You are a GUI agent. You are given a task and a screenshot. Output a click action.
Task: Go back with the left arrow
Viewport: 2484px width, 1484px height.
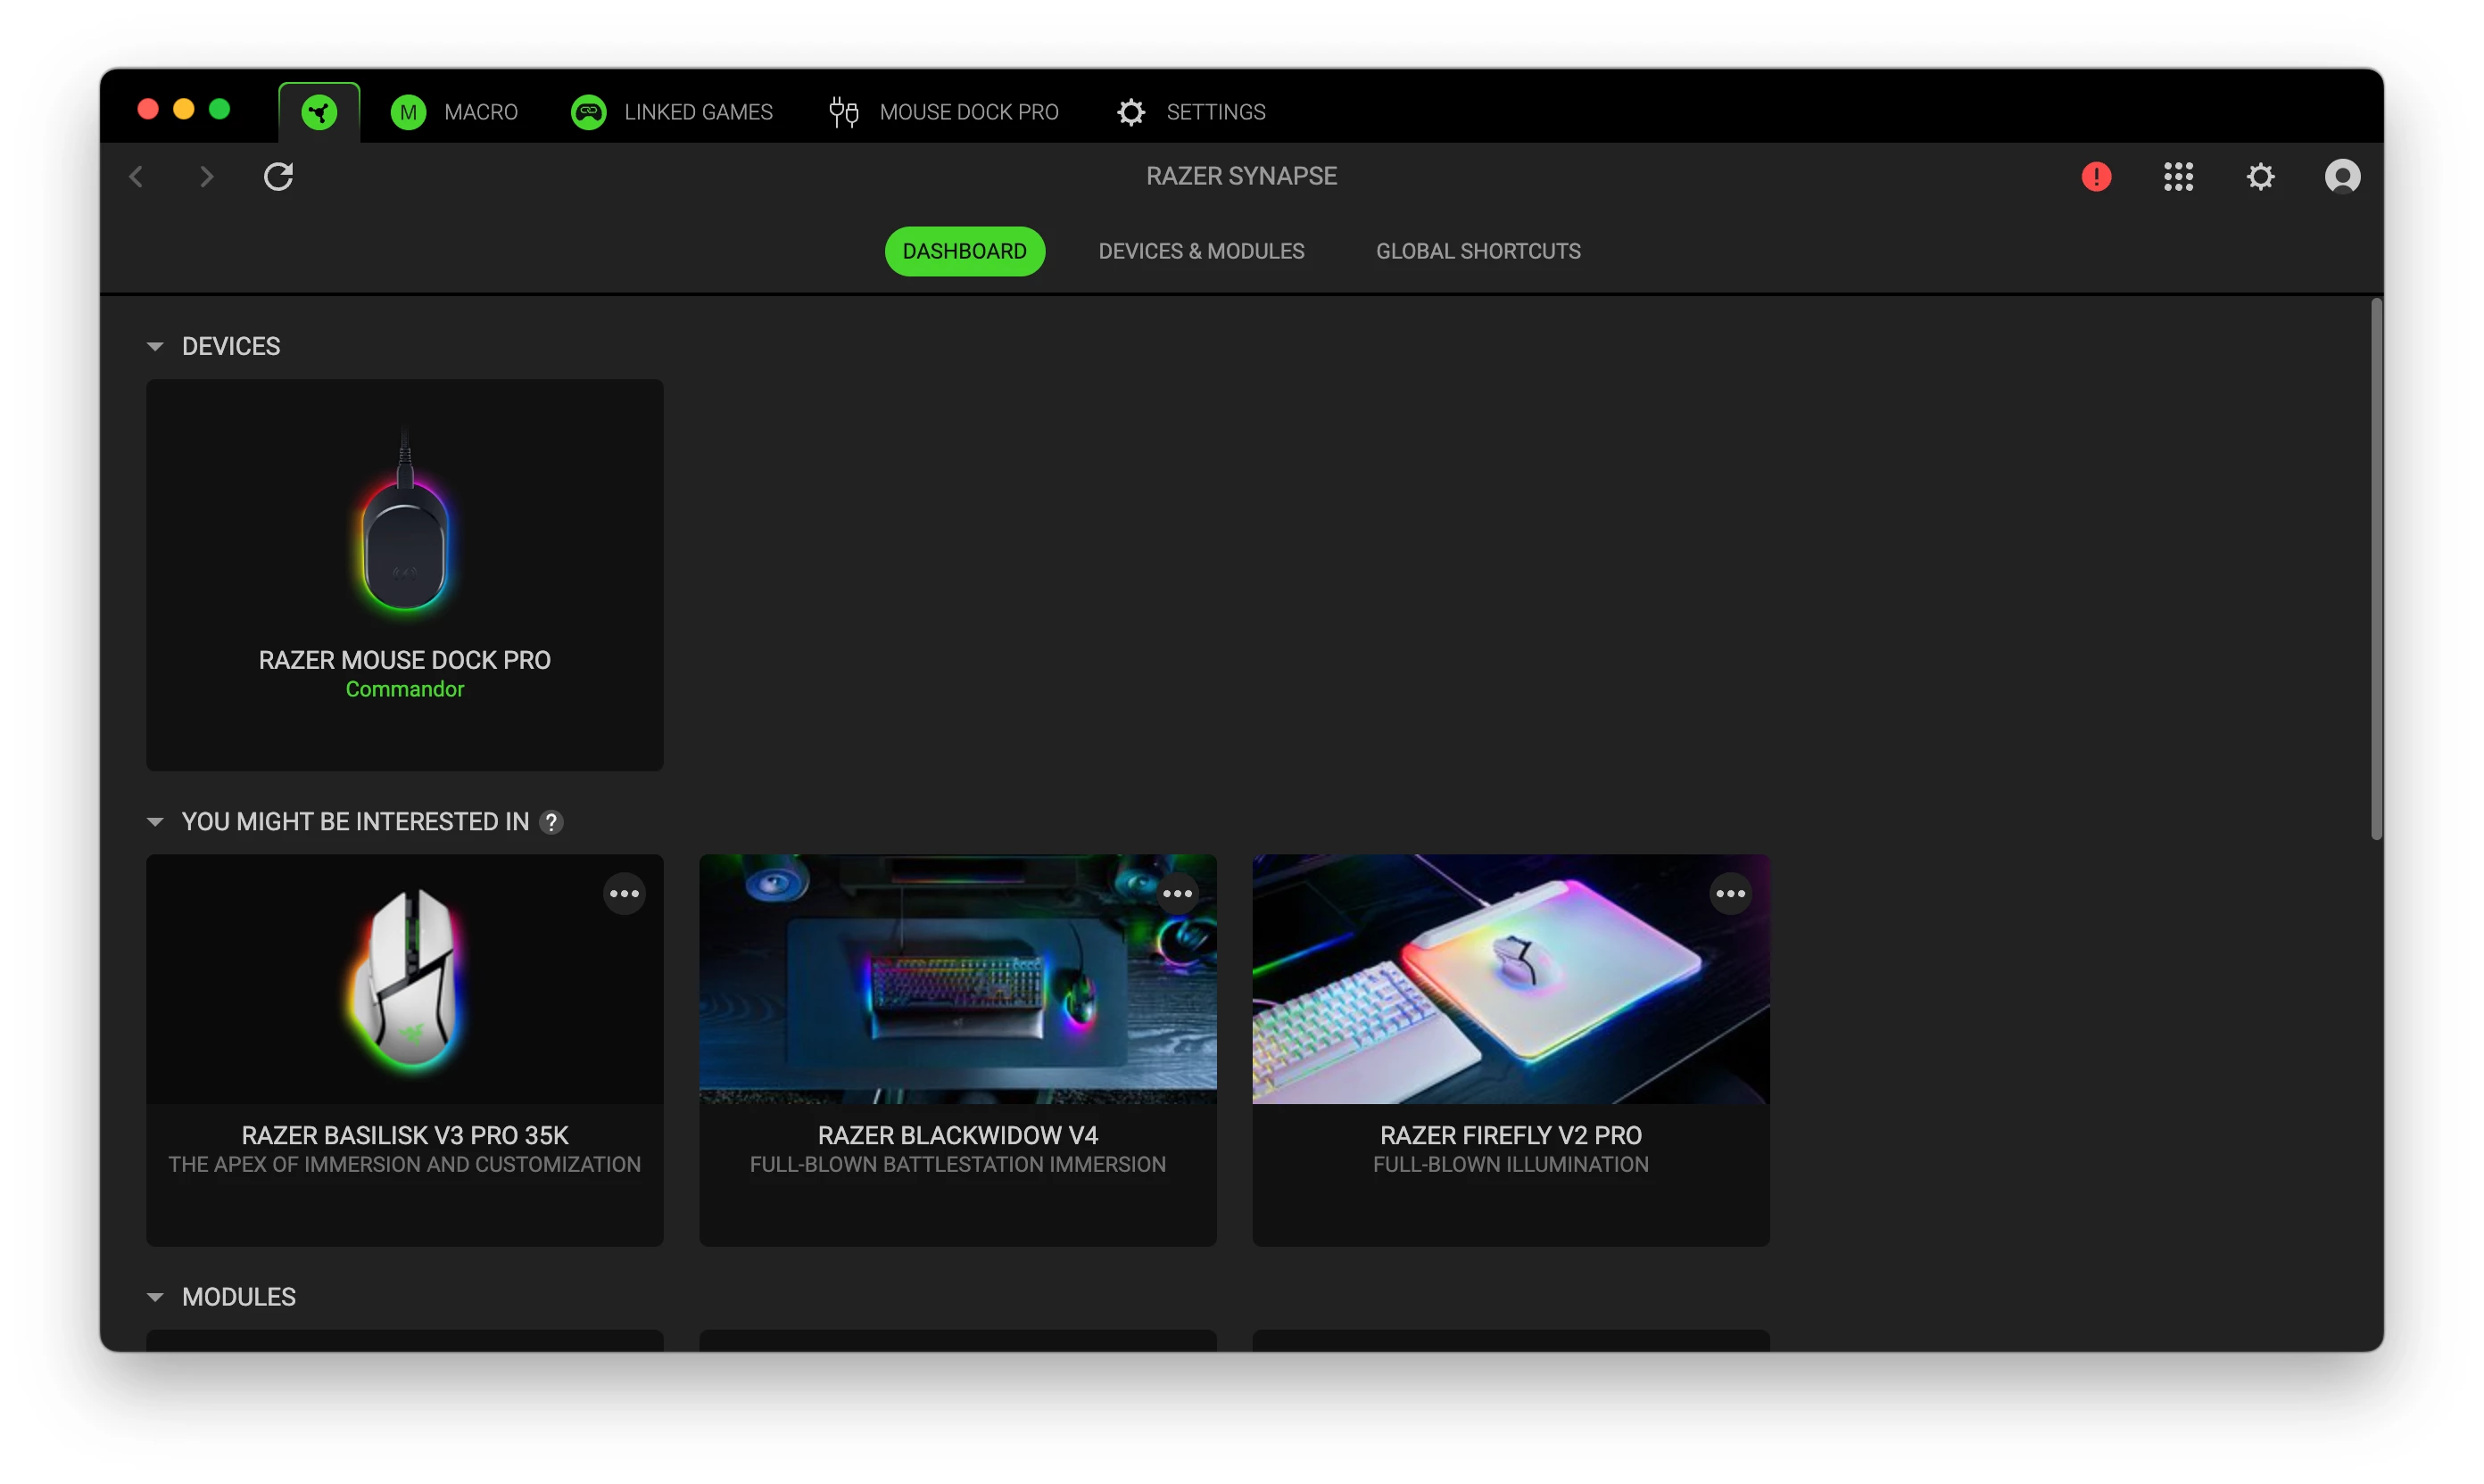pos(137,177)
